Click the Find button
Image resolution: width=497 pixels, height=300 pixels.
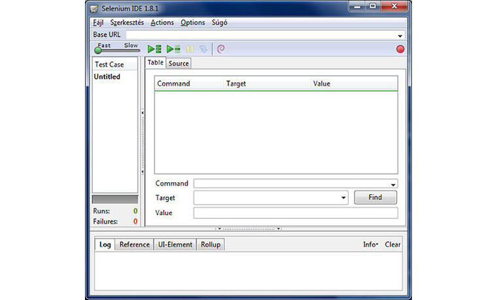pos(375,197)
